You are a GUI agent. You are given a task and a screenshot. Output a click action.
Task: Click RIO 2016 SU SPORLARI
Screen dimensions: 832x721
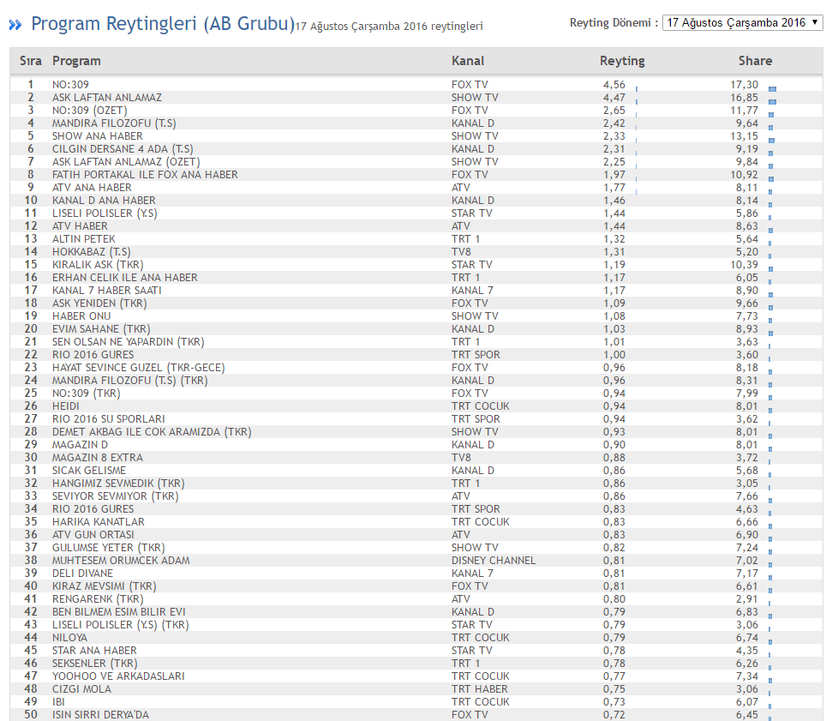[x=108, y=419]
